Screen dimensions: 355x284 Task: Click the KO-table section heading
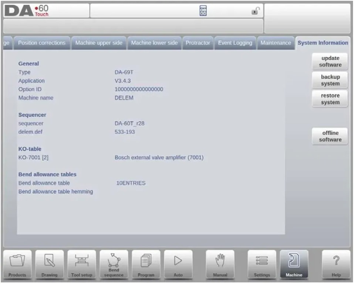[30, 149]
